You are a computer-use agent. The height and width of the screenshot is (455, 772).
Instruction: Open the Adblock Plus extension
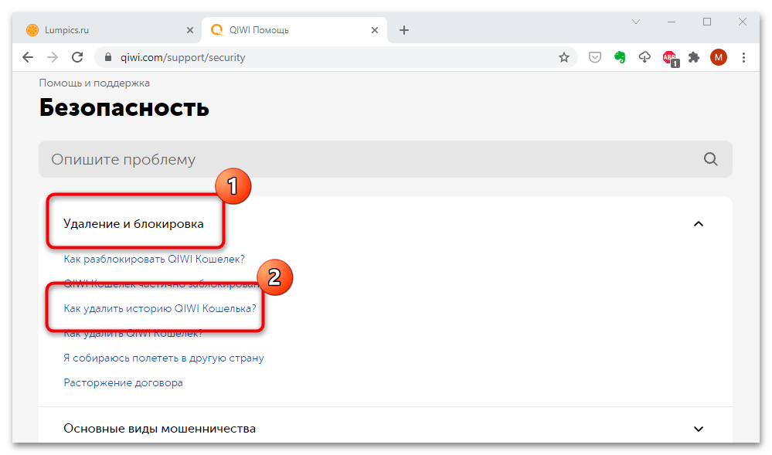(x=670, y=59)
